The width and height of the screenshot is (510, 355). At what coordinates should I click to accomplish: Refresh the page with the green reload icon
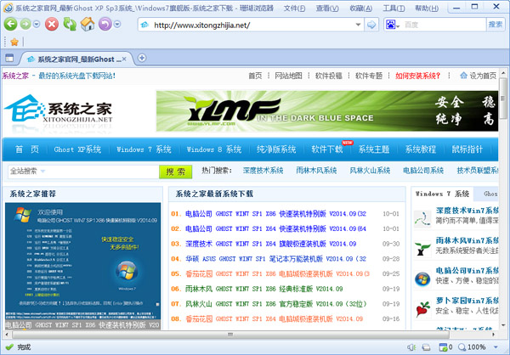click(x=69, y=24)
